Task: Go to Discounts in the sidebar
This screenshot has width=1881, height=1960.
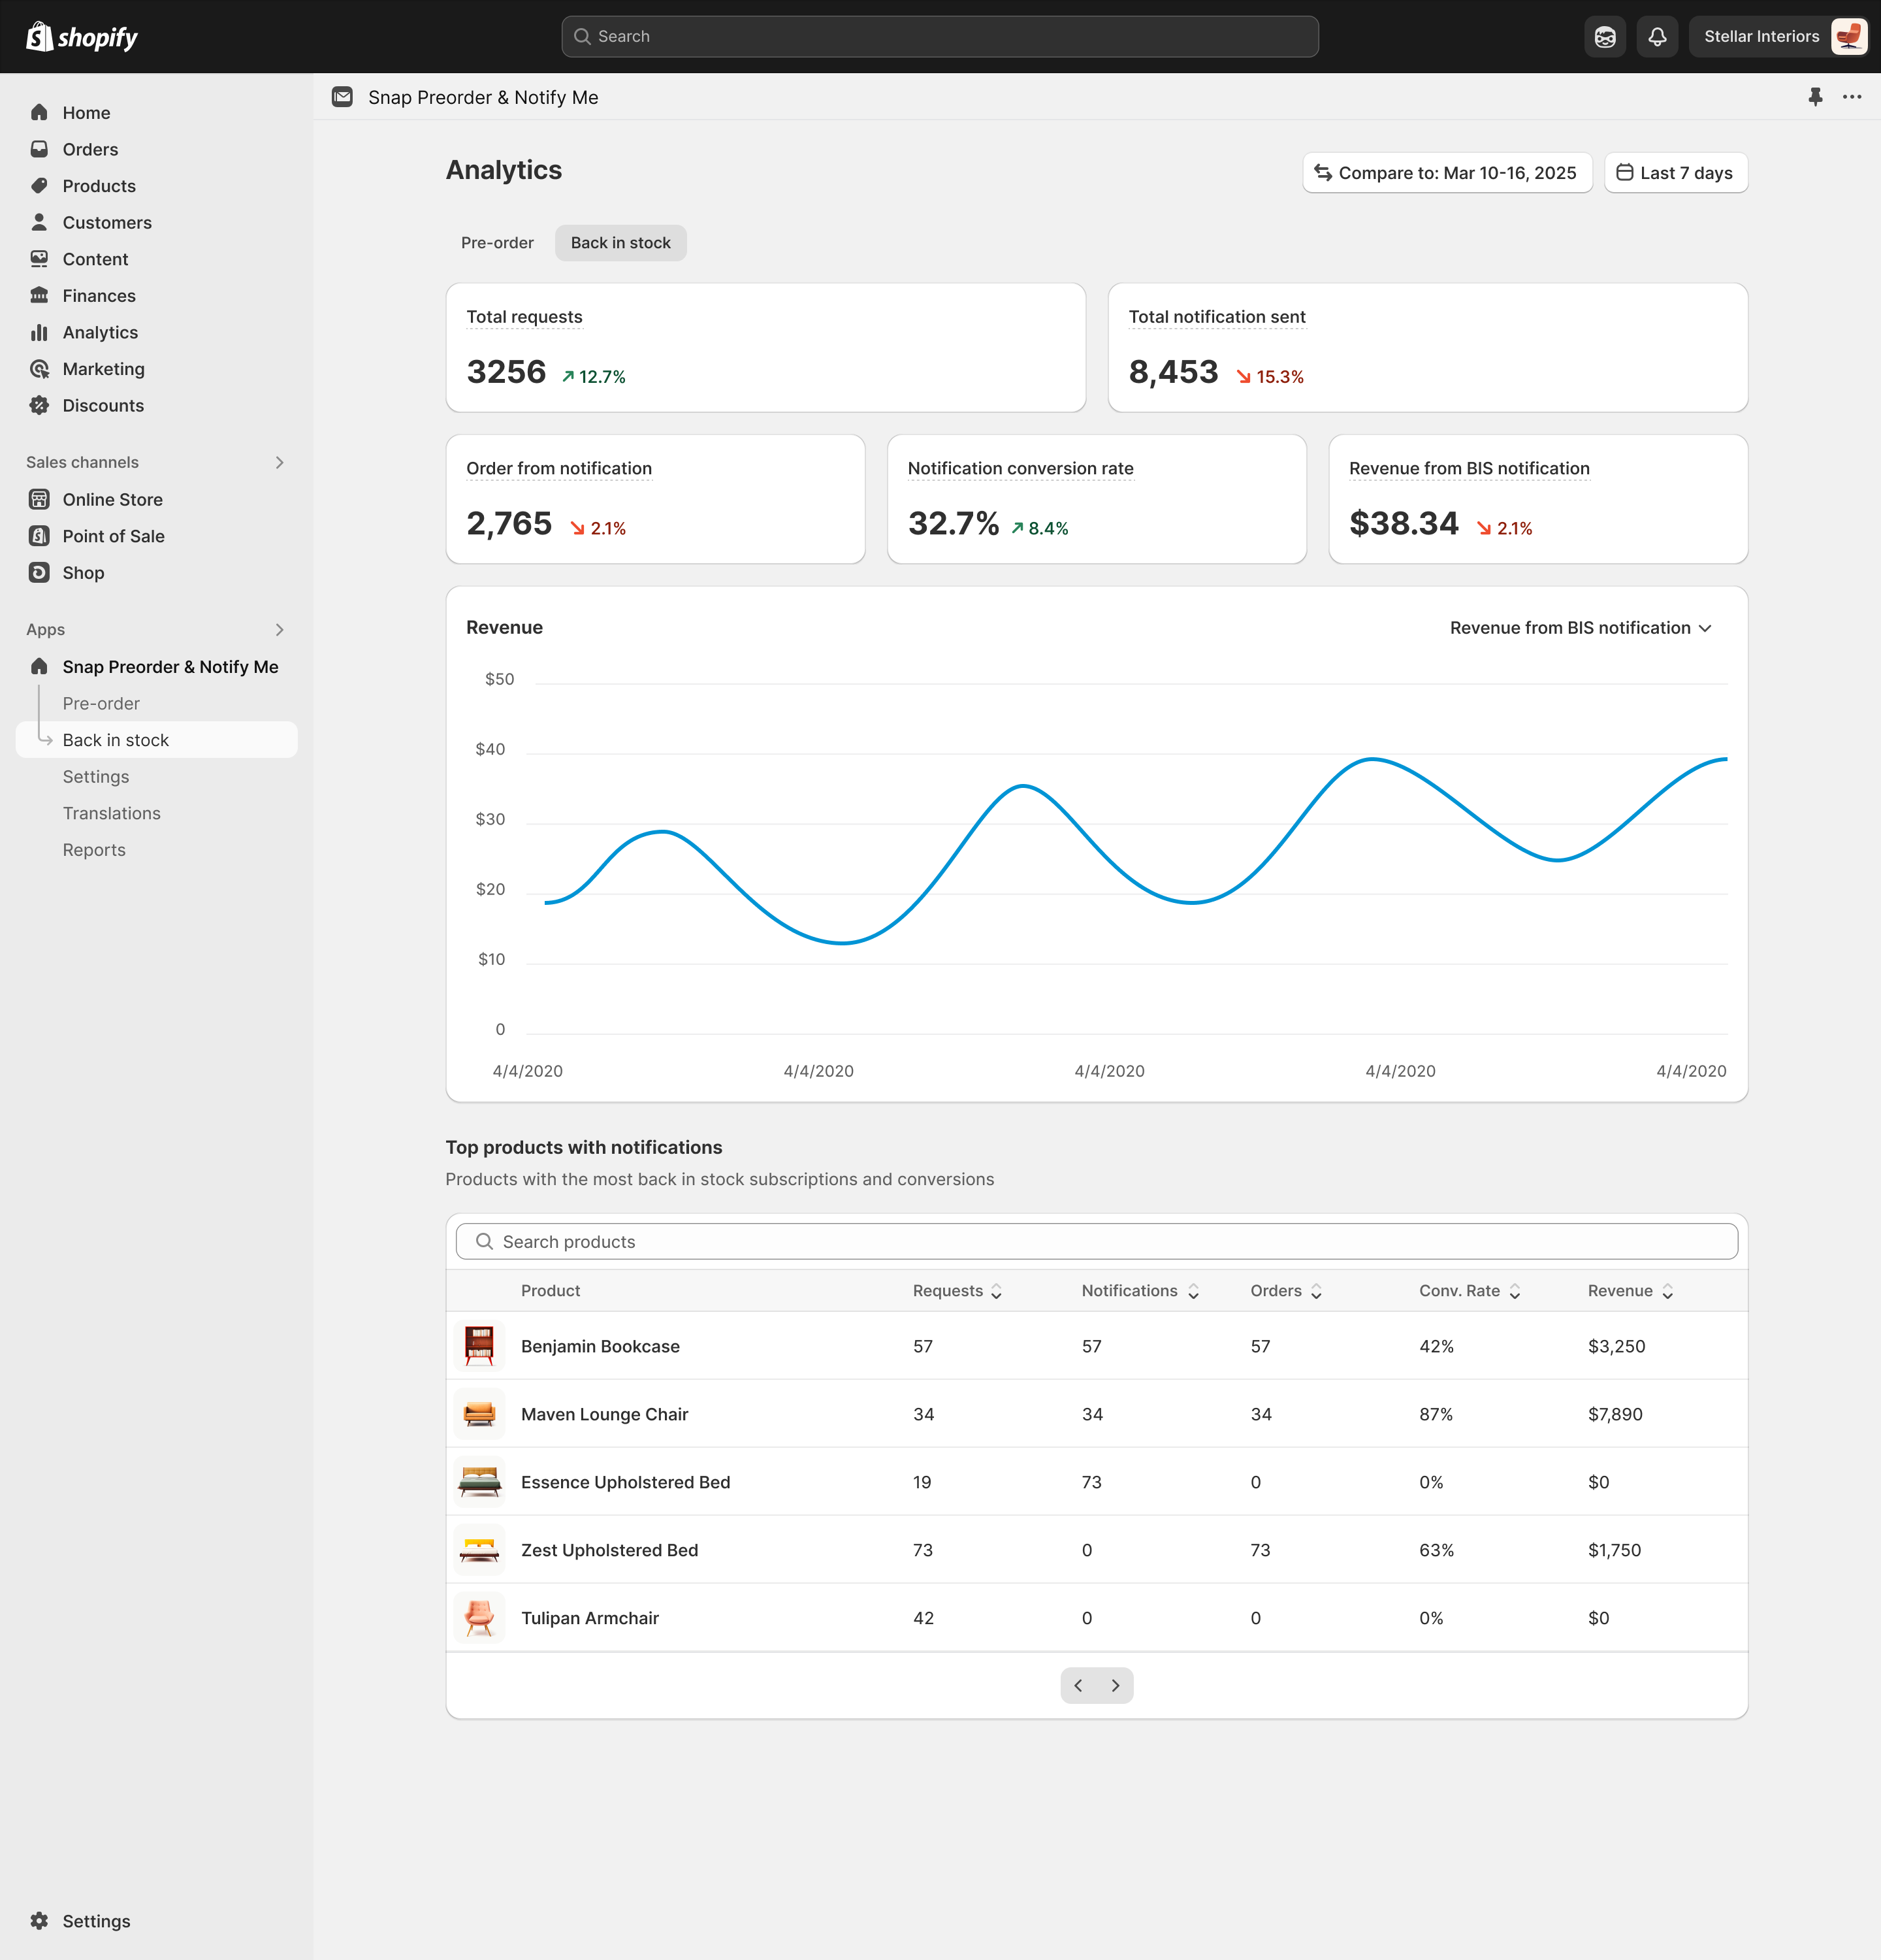Action: pos(103,406)
